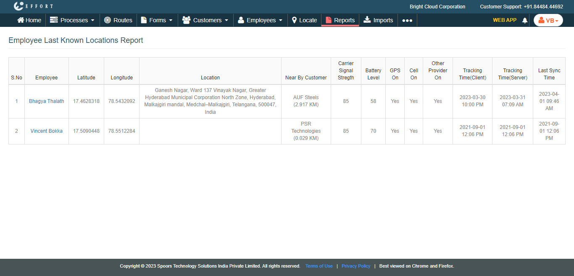Image resolution: width=574 pixels, height=276 pixels.
Task: Click the Routes target icon
Action: click(108, 20)
